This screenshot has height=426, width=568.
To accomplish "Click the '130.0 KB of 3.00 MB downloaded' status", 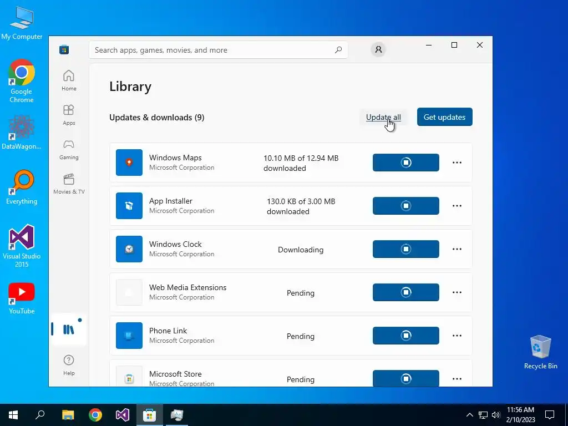I will click(x=301, y=206).
